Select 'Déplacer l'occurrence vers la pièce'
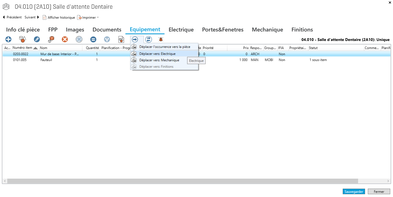393x197 pixels. click(165, 47)
